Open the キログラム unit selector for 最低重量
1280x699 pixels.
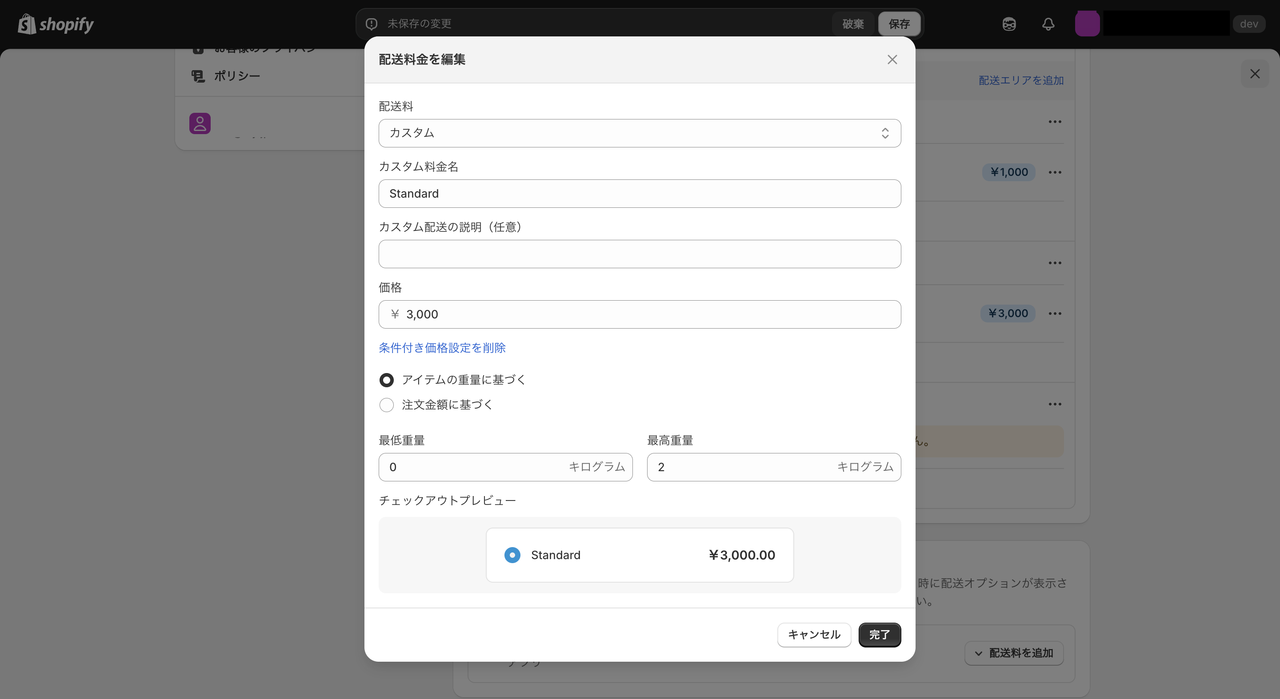point(597,467)
